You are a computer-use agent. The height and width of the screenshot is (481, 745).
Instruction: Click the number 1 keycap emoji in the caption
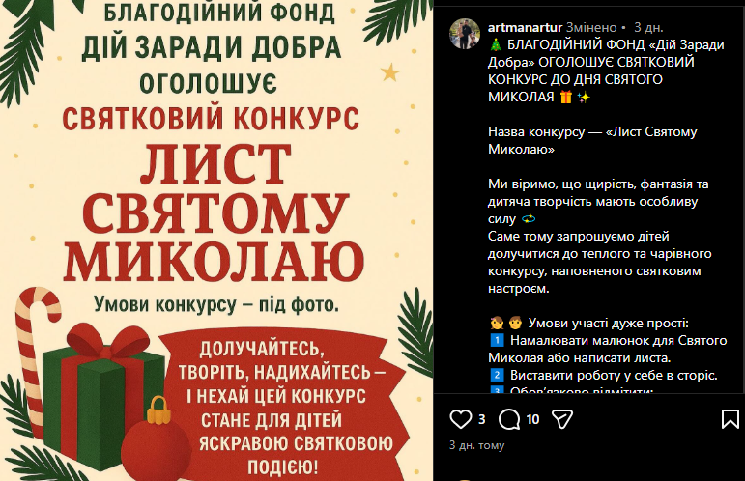[x=497, y=340]
